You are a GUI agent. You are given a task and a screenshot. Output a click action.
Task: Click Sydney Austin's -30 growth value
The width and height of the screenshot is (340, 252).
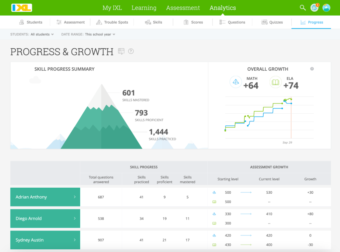pyautogui.click(x=310, y=245)
